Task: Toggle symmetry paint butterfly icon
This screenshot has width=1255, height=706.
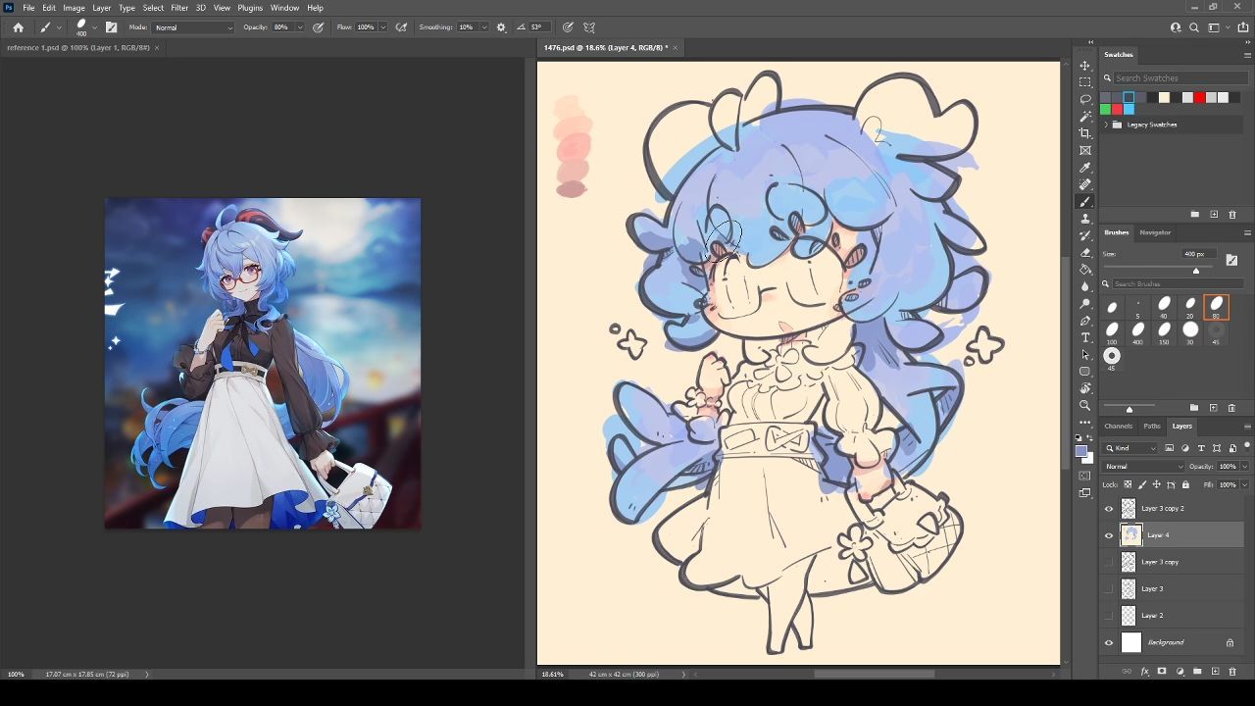Action: pyautogui.click(x=589, y=27)
